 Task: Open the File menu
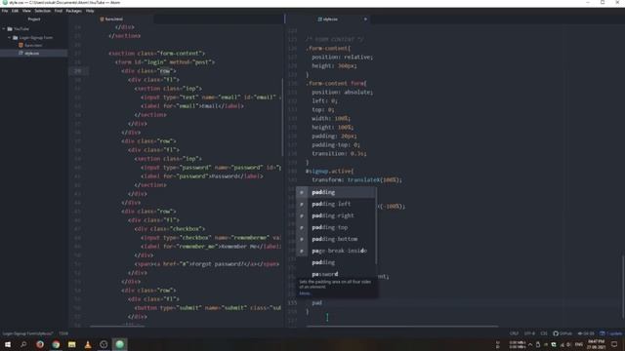[x=5, y=11]
